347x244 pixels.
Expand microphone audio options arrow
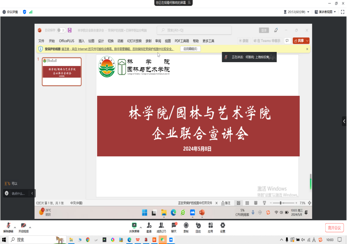pyautogui.click(x=14, y=227)
